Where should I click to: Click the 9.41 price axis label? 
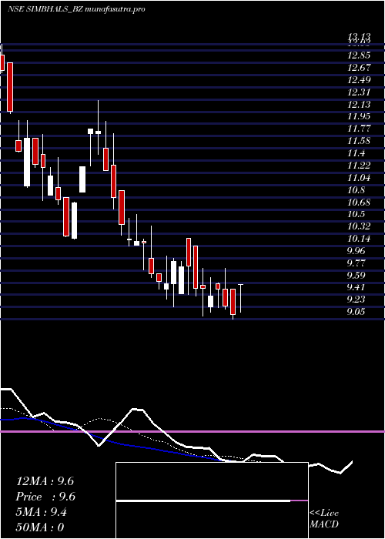356,287
